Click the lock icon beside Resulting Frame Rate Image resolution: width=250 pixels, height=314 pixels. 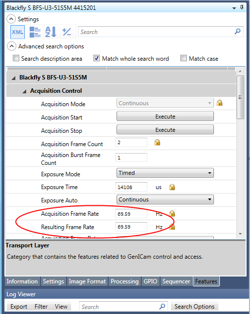click(172, 227)
